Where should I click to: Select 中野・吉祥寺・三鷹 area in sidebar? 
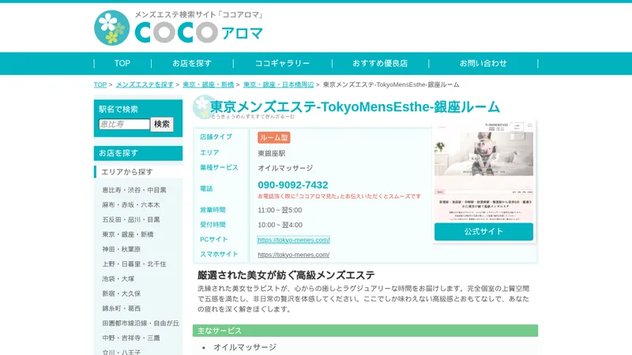(x=131, y=338)
